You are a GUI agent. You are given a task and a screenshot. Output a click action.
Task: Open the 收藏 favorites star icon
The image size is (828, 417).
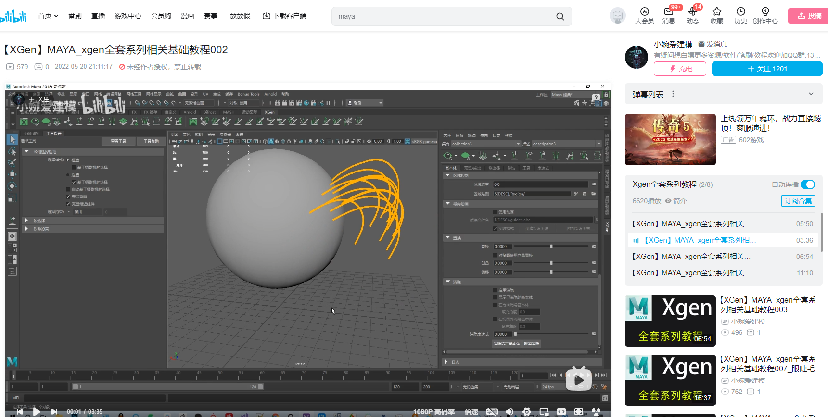click(717, 15)
